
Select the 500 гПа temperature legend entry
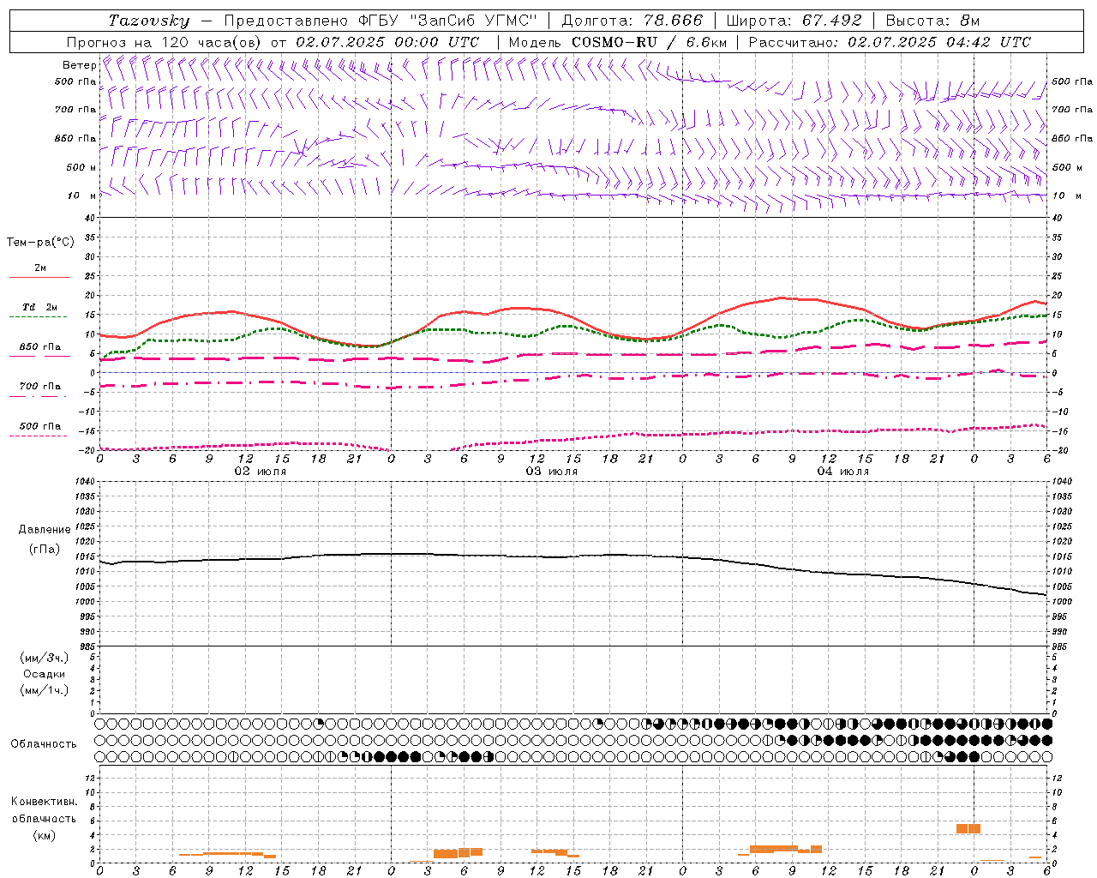tap(40, 426)
